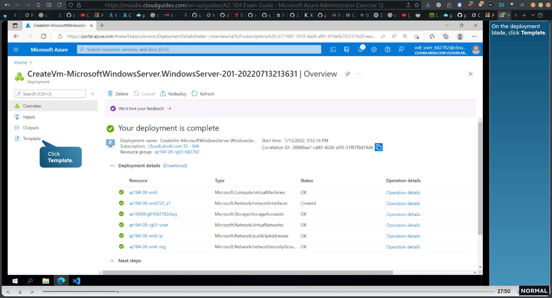Click the Azure account avatar
Screen dimensions: 552x298
[476, 50]
